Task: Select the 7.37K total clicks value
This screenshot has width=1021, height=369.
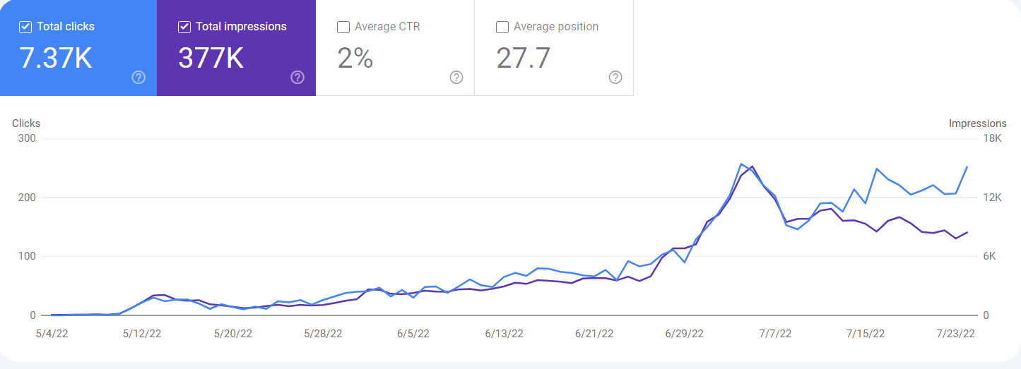Action: click(56, 59)
